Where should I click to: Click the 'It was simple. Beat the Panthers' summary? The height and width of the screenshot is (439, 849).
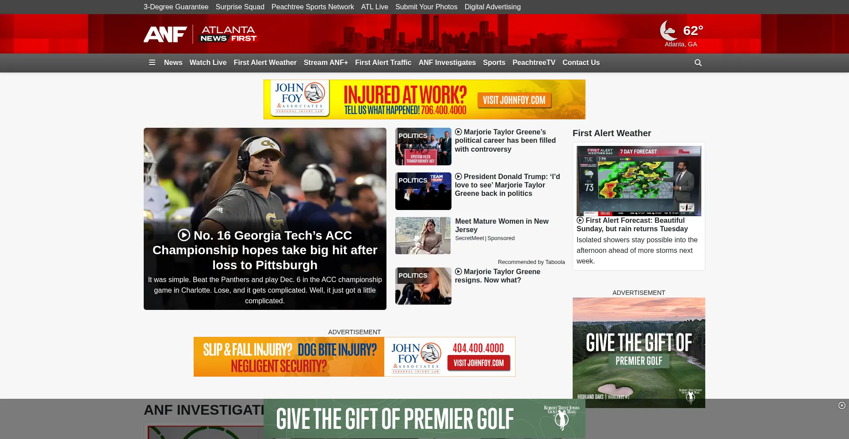point(265,290)
